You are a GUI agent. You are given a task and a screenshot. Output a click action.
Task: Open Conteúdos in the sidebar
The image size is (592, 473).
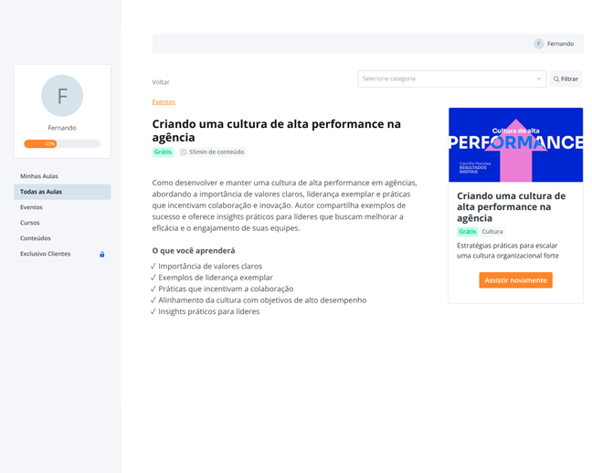36,238
